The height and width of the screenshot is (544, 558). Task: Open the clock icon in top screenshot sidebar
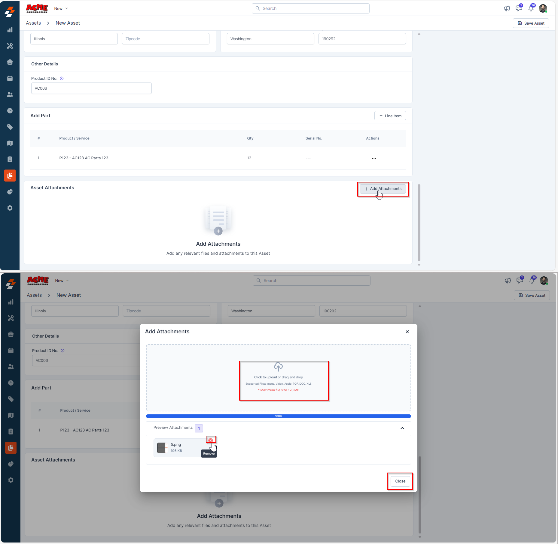(x=10, y=111)
